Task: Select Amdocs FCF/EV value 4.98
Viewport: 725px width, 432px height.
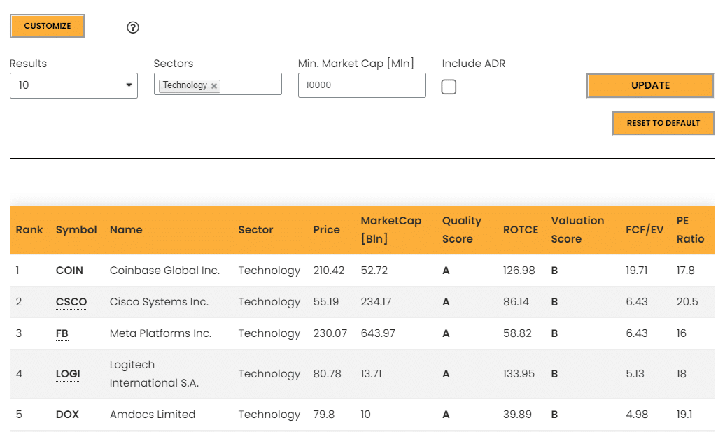Action: pos(637,415)
